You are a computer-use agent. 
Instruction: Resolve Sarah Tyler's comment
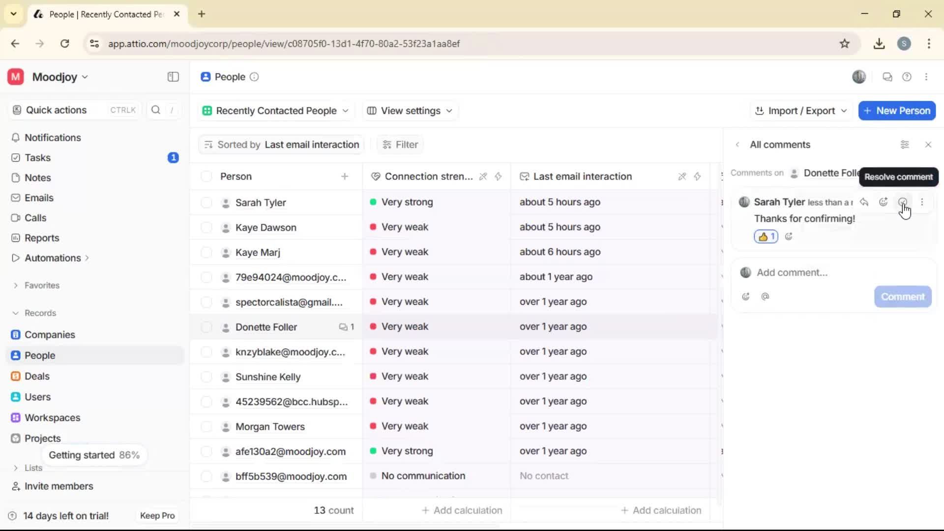tap(903, 202)
